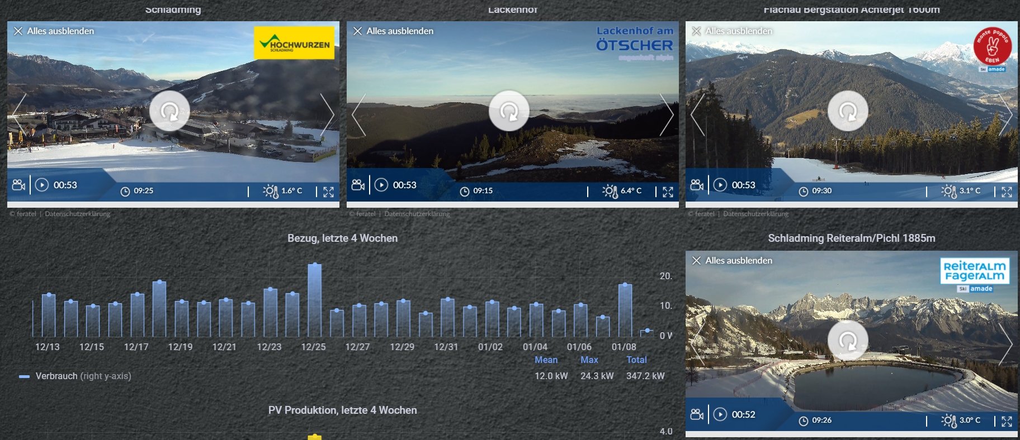The image size is (1020, 440).
Task: Toggle Alles ausblenden on the Lackenhof webcam
Action: (x=394, y=31)
